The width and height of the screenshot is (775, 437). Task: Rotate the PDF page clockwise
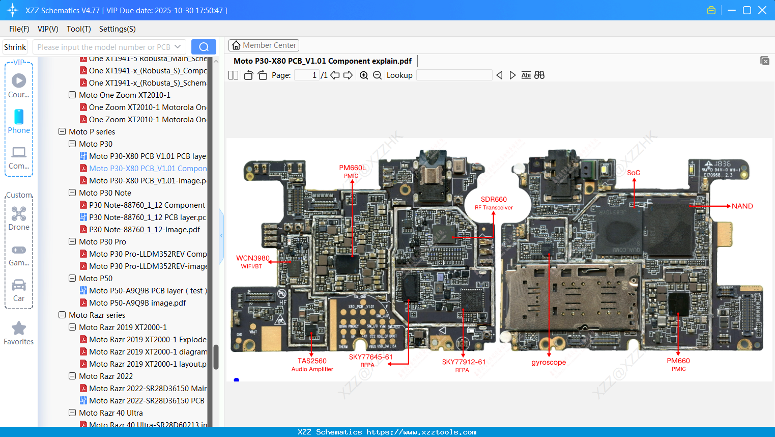click(x=262, y=75)
